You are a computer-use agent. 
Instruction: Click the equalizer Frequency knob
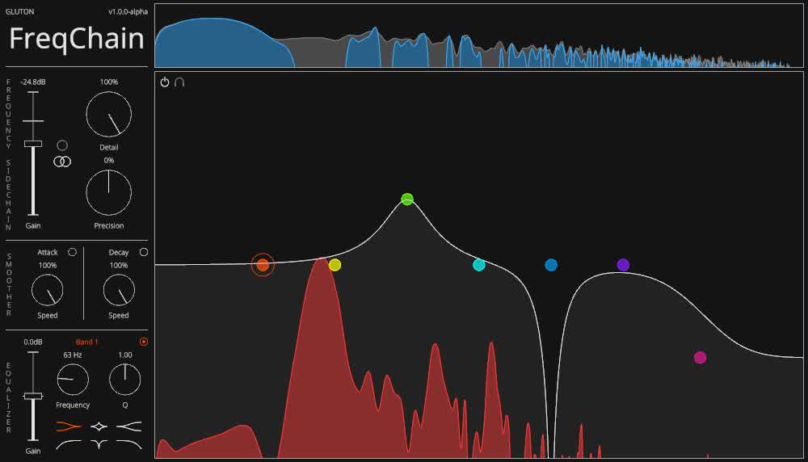pyautogui.click(x=73, y=380)
